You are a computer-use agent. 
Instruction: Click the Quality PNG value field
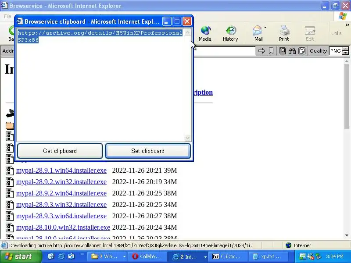(x=336, y=51)
